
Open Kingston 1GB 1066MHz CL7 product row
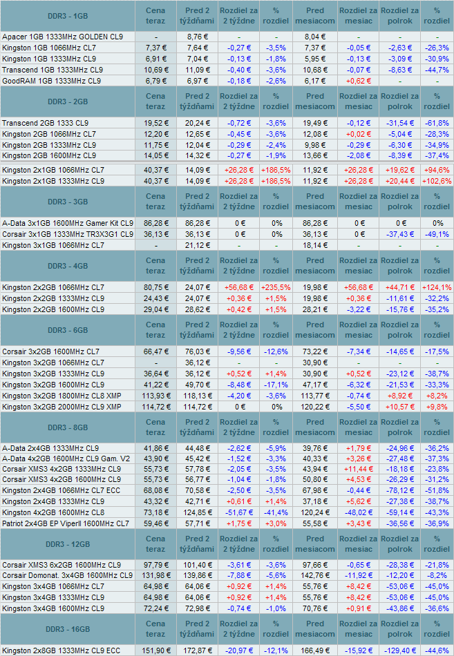tap(48, 48)
